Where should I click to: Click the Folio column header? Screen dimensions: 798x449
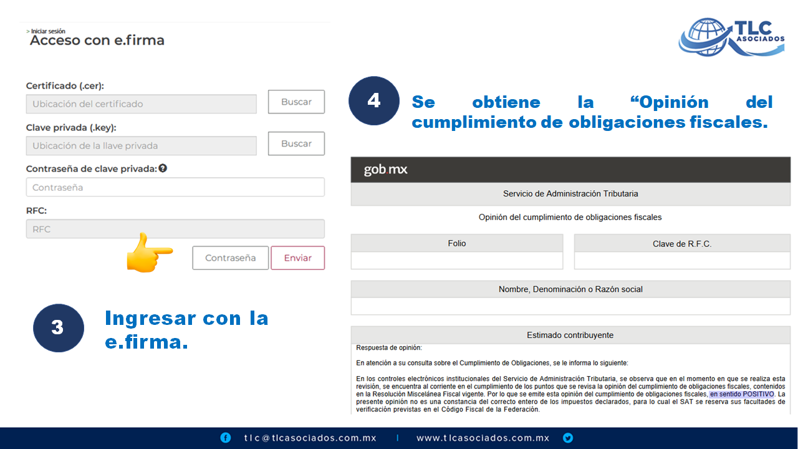click(x=457, y=243)
